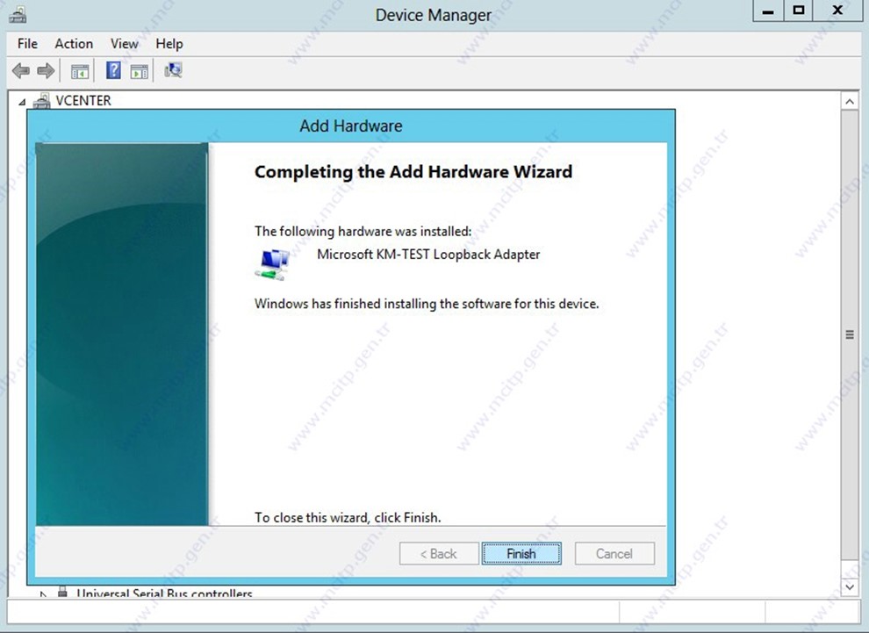Click the vertical scrollbar thumb in Device Manager

coord(850,334)
